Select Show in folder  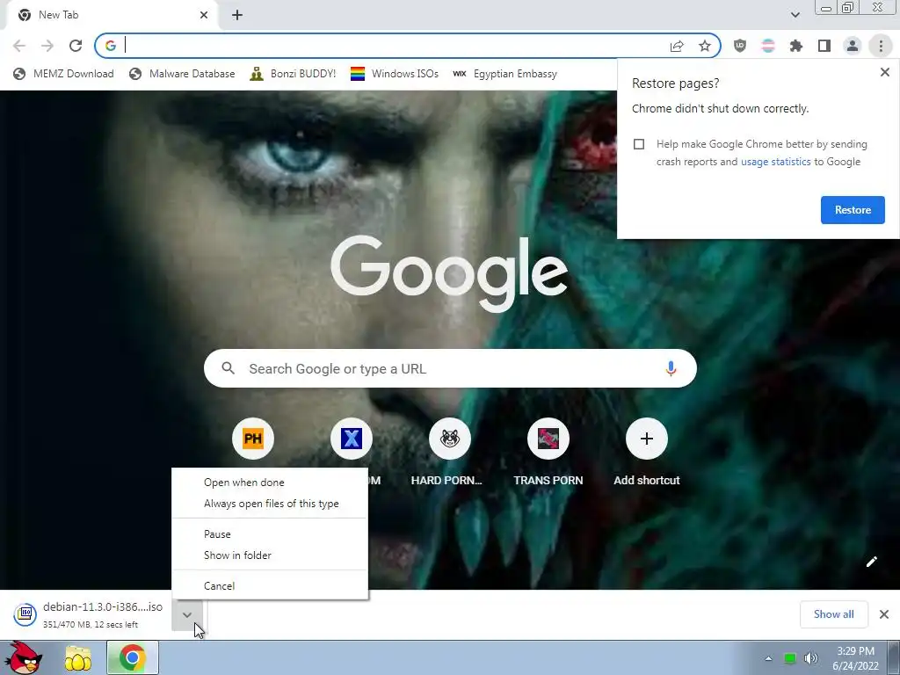[x=270, y=555]
